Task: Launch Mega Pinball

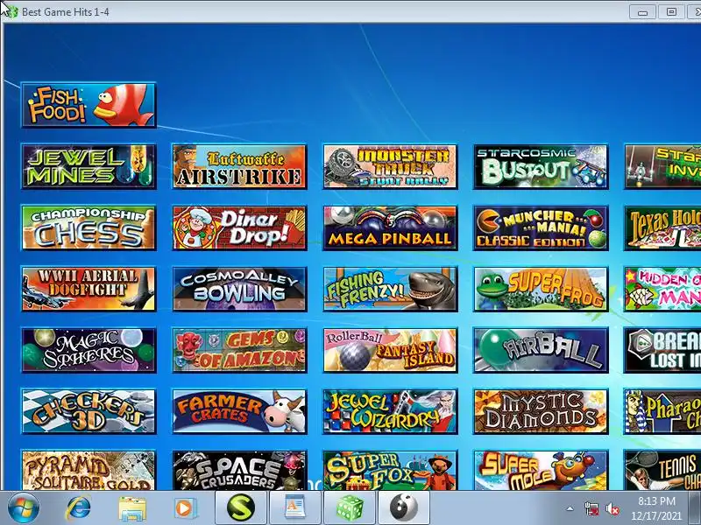Action: tap(390, 227)
